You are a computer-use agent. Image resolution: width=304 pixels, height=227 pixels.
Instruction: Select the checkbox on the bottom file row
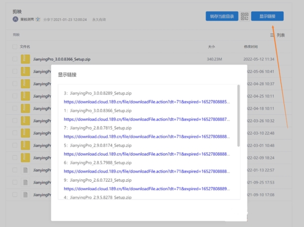tap(15, 194)
